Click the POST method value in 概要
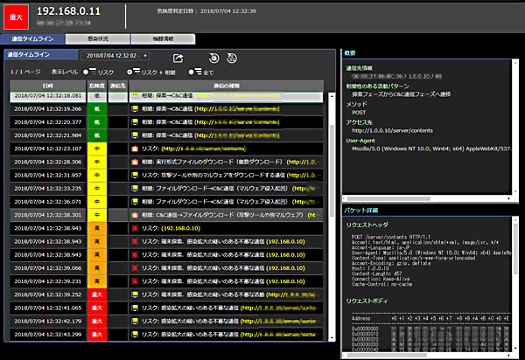 (359, 113)
